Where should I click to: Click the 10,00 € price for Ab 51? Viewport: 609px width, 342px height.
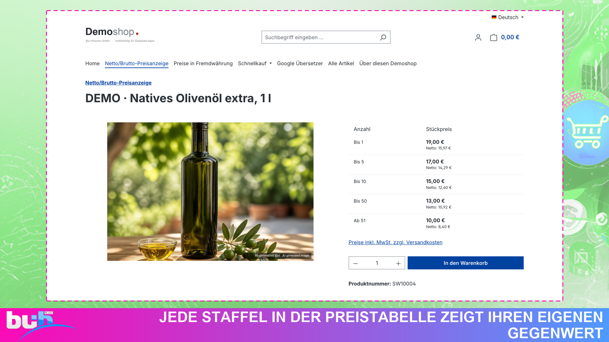435,221
